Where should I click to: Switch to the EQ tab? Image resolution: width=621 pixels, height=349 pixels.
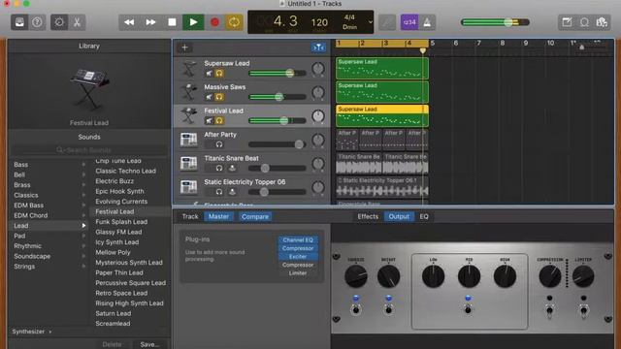(x=424, y=216)
